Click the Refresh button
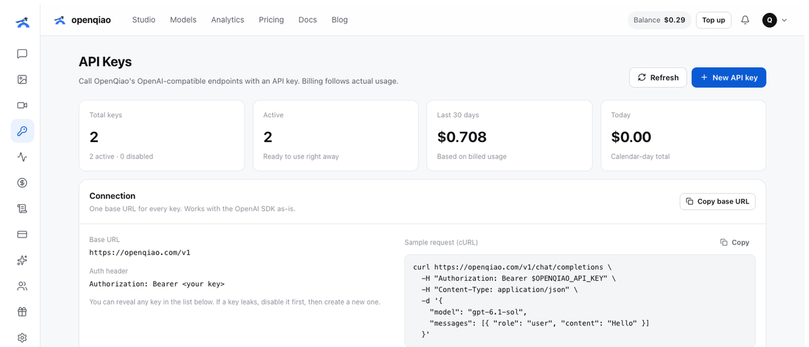The height and width of the screenshot is (347, 809). pos(658,77)
